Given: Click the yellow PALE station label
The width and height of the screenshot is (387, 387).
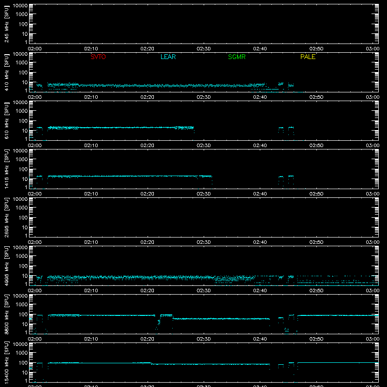Looking at the screenshot, I should coord(308,57).
